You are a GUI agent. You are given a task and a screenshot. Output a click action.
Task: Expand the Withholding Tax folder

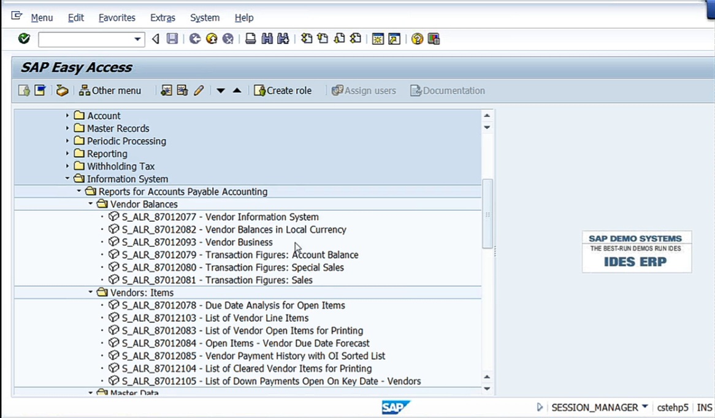[67, 166]
